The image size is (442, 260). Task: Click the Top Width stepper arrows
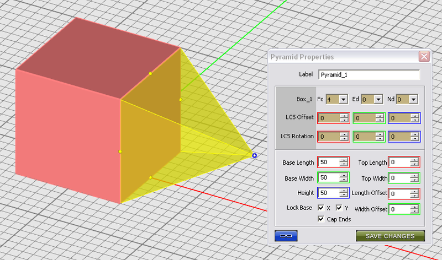pos(414,178)
